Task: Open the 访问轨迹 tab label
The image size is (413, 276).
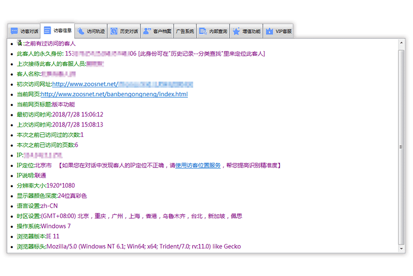Action: click(96, 32)
